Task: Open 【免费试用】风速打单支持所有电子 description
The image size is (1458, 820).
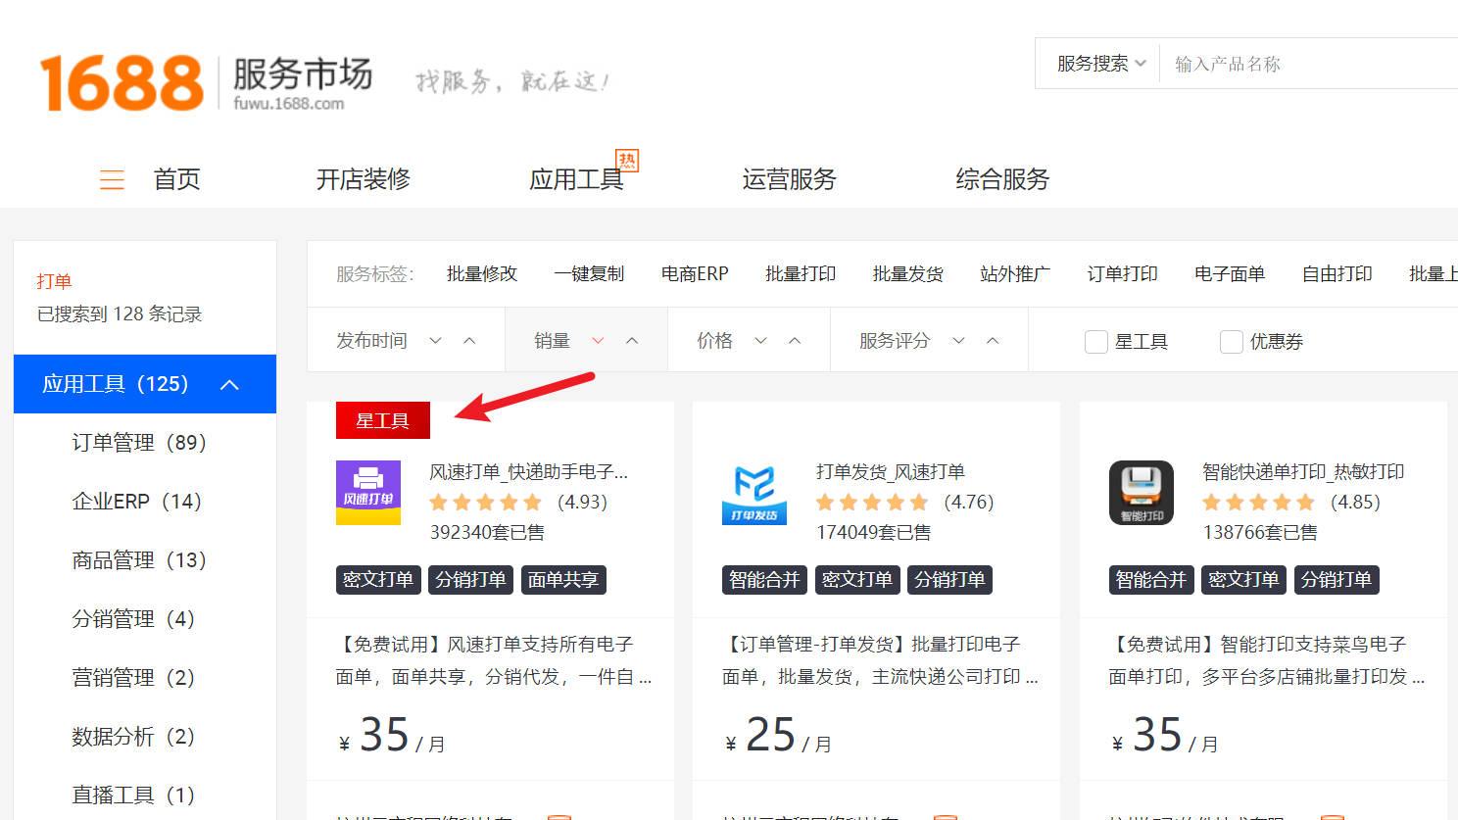Action: click(x=494, y=660)
